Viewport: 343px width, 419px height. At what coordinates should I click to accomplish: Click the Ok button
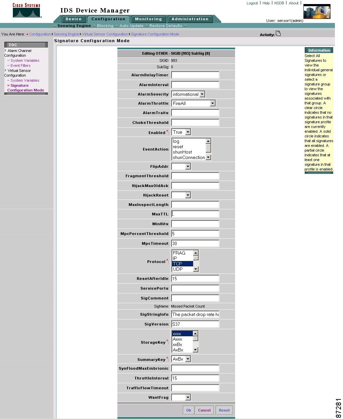click(x=188, y=410)
